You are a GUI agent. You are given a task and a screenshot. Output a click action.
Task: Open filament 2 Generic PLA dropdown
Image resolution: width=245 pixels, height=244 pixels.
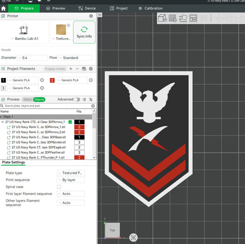click(x=72, y=80)
